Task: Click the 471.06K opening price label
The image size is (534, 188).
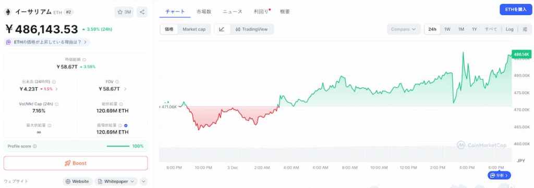Action: (x=168, y=106)
